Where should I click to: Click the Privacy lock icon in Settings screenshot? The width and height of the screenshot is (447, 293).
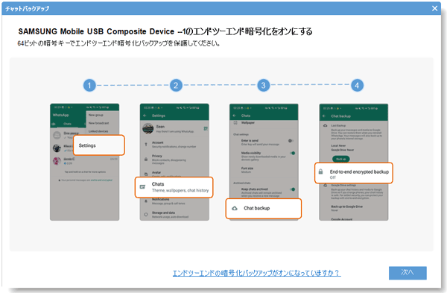(x=146, y=160)
